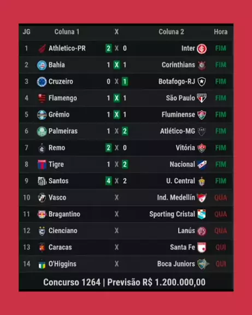Click highlighted score 2 for Athletico-PR
The width and height of the screenshot is (252, 315).
click(108, 48)
